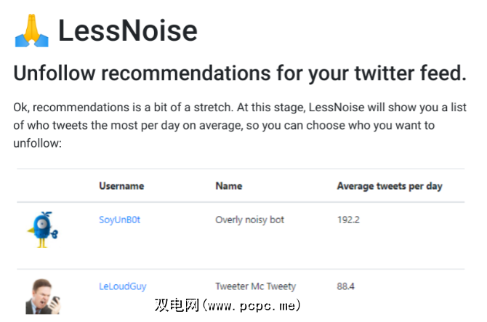Click the Overly noisy bot name cell
The height and width of the screenshot is (322, 487).
click(249, 220)
